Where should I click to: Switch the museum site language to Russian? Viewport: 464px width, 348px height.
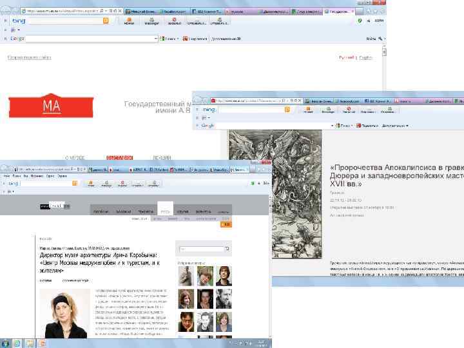coord(346,57)
